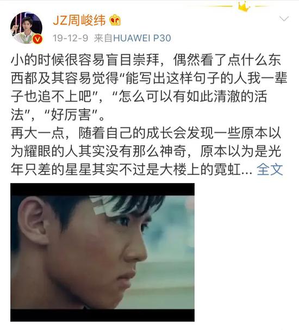Expand the full post via 全文
Viewport: 299px width, 330px height.
pos(270,170)
